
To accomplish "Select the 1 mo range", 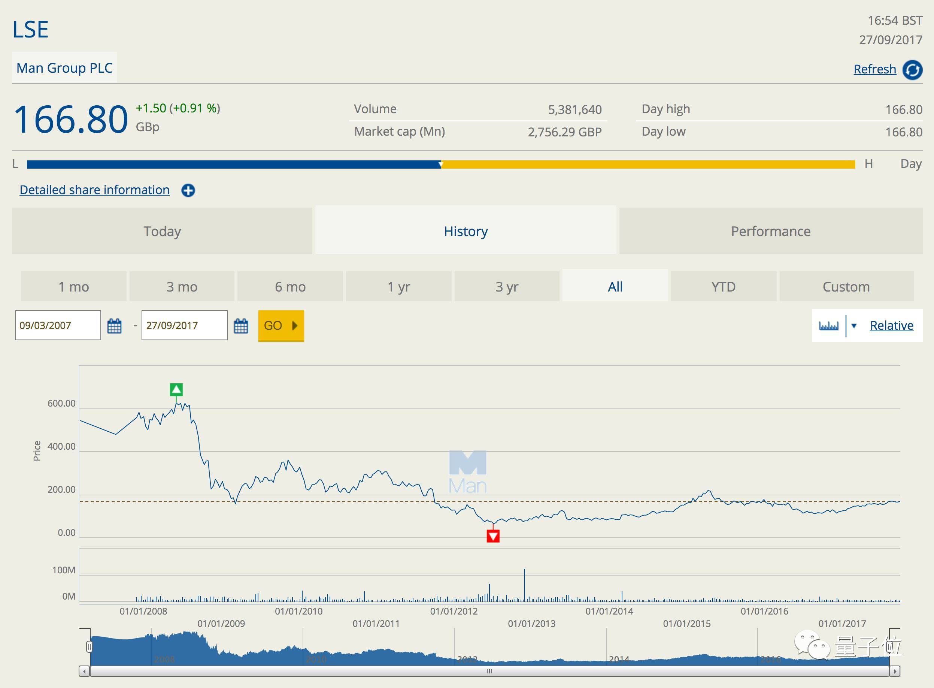I will pos(74,287).
